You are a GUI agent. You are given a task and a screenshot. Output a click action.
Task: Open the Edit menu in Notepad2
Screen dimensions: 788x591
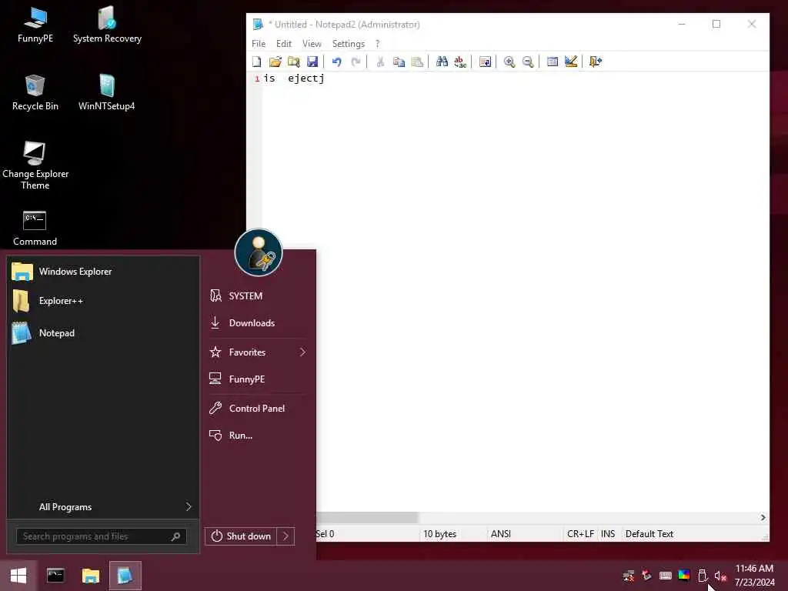284,44
